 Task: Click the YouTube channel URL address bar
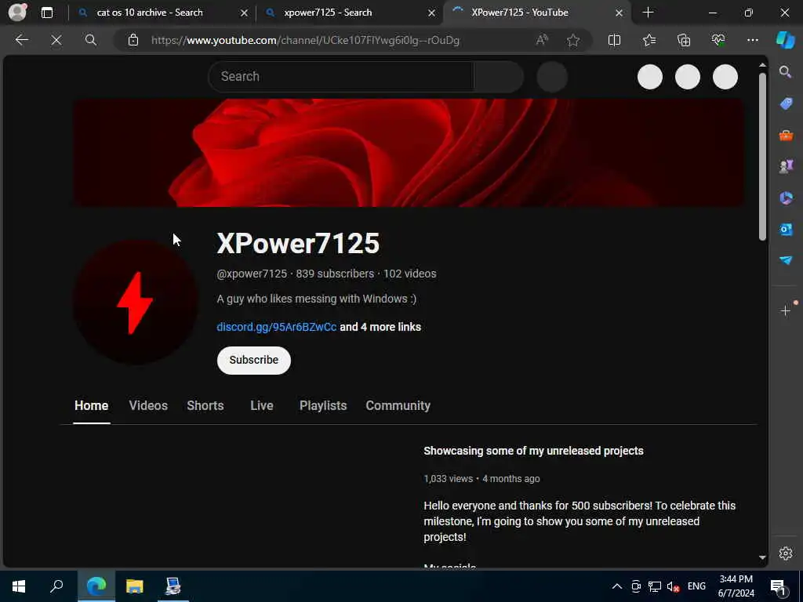tap(305, 41)
